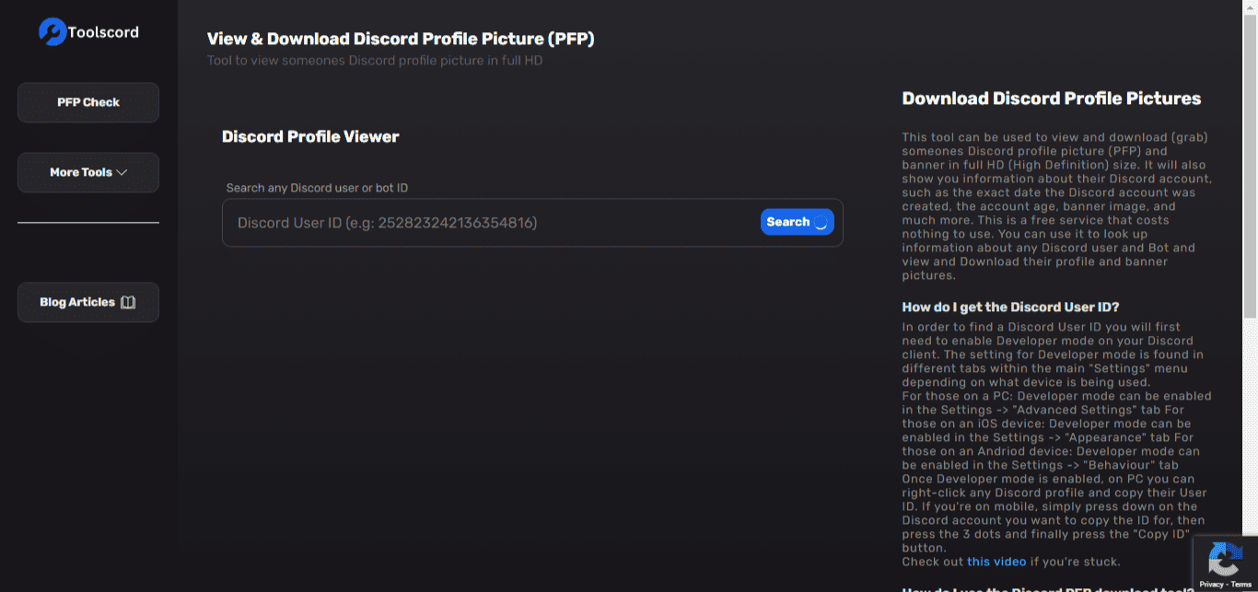Open the reCAPTCHA Terms link
This screenshot has width=1258, height=592.
[1241, 585]
